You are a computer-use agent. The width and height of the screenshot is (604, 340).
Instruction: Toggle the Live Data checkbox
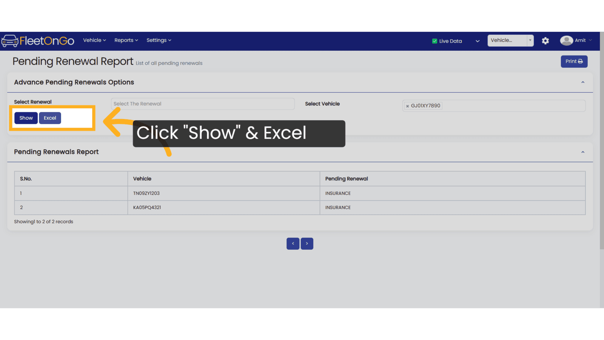(435, 41)
